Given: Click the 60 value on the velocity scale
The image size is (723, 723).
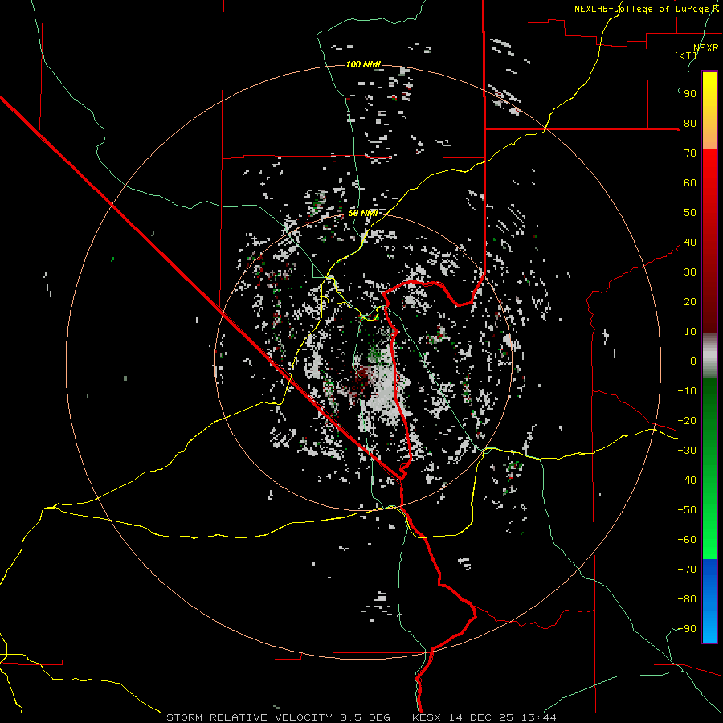Looking at the screenshot, I should pos(690,183).
